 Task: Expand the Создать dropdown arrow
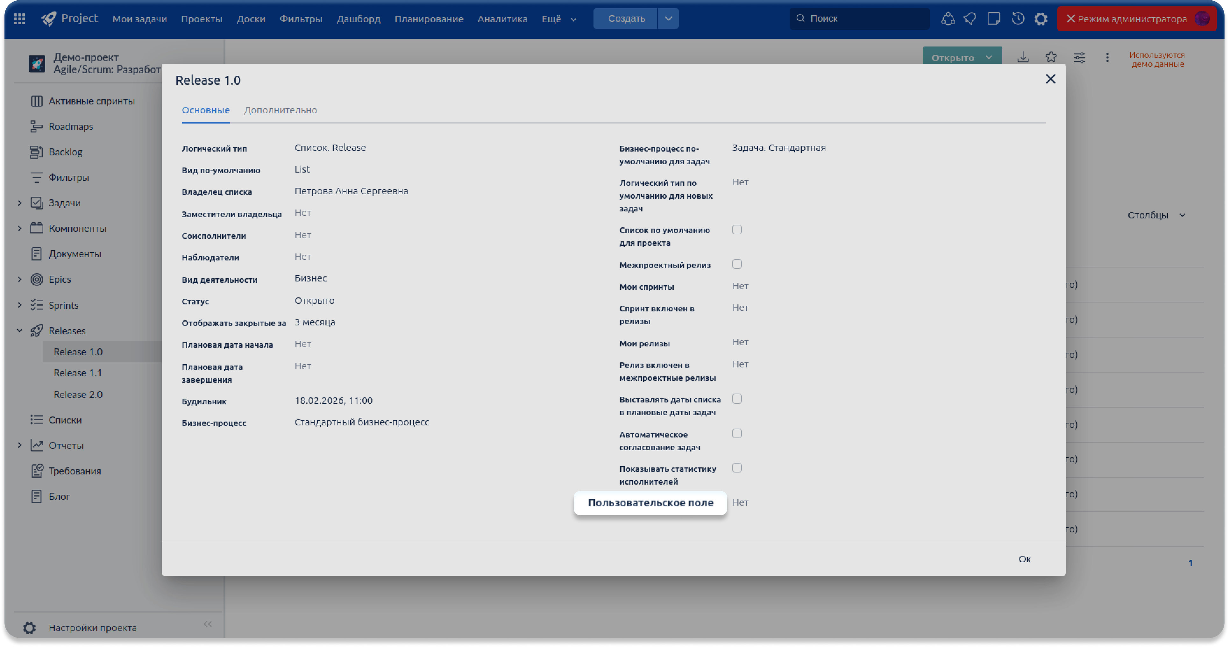668,18
